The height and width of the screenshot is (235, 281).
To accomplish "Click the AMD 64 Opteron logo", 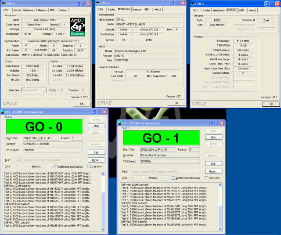I will pyautogui.click(x=78, y=27).
